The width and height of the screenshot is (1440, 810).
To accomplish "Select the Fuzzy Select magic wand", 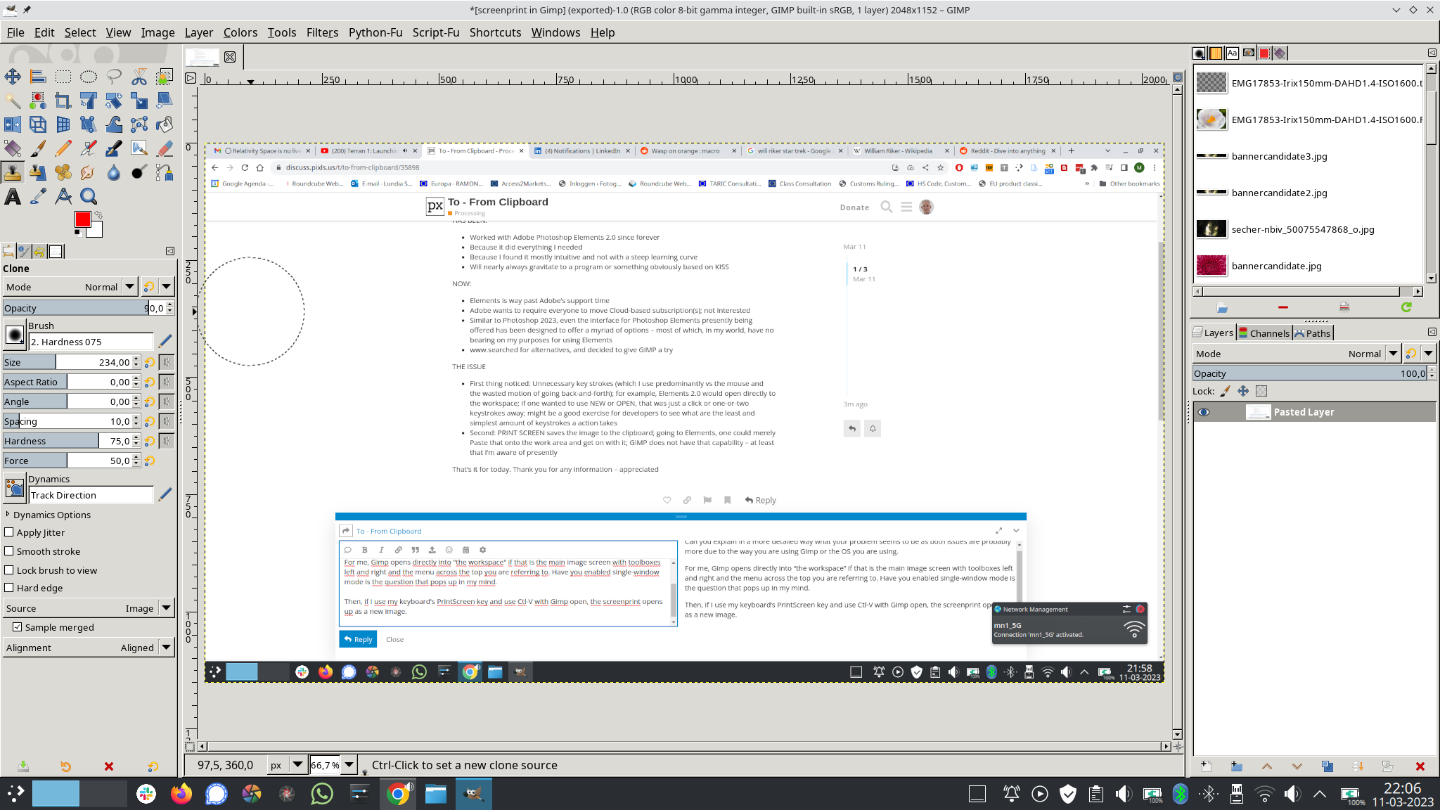I will click(x=13, y=101).
